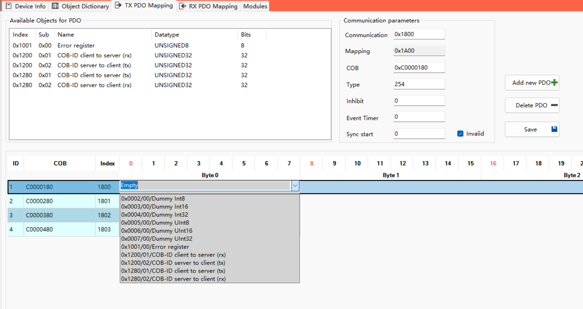Image resolution: width=583 pixels, height=309 pixels.
Task: Choose 0x0003/00/Dummy Int16 from dropdown
Action: click(210, 207)
